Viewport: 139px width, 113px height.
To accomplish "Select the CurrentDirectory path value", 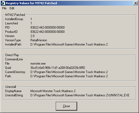I will [x=69, y=72].
